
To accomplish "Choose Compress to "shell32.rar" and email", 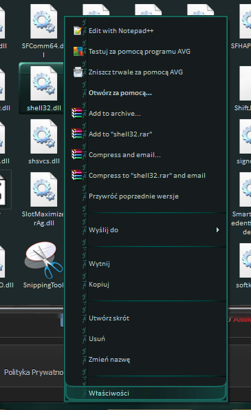I will (146, 176).
